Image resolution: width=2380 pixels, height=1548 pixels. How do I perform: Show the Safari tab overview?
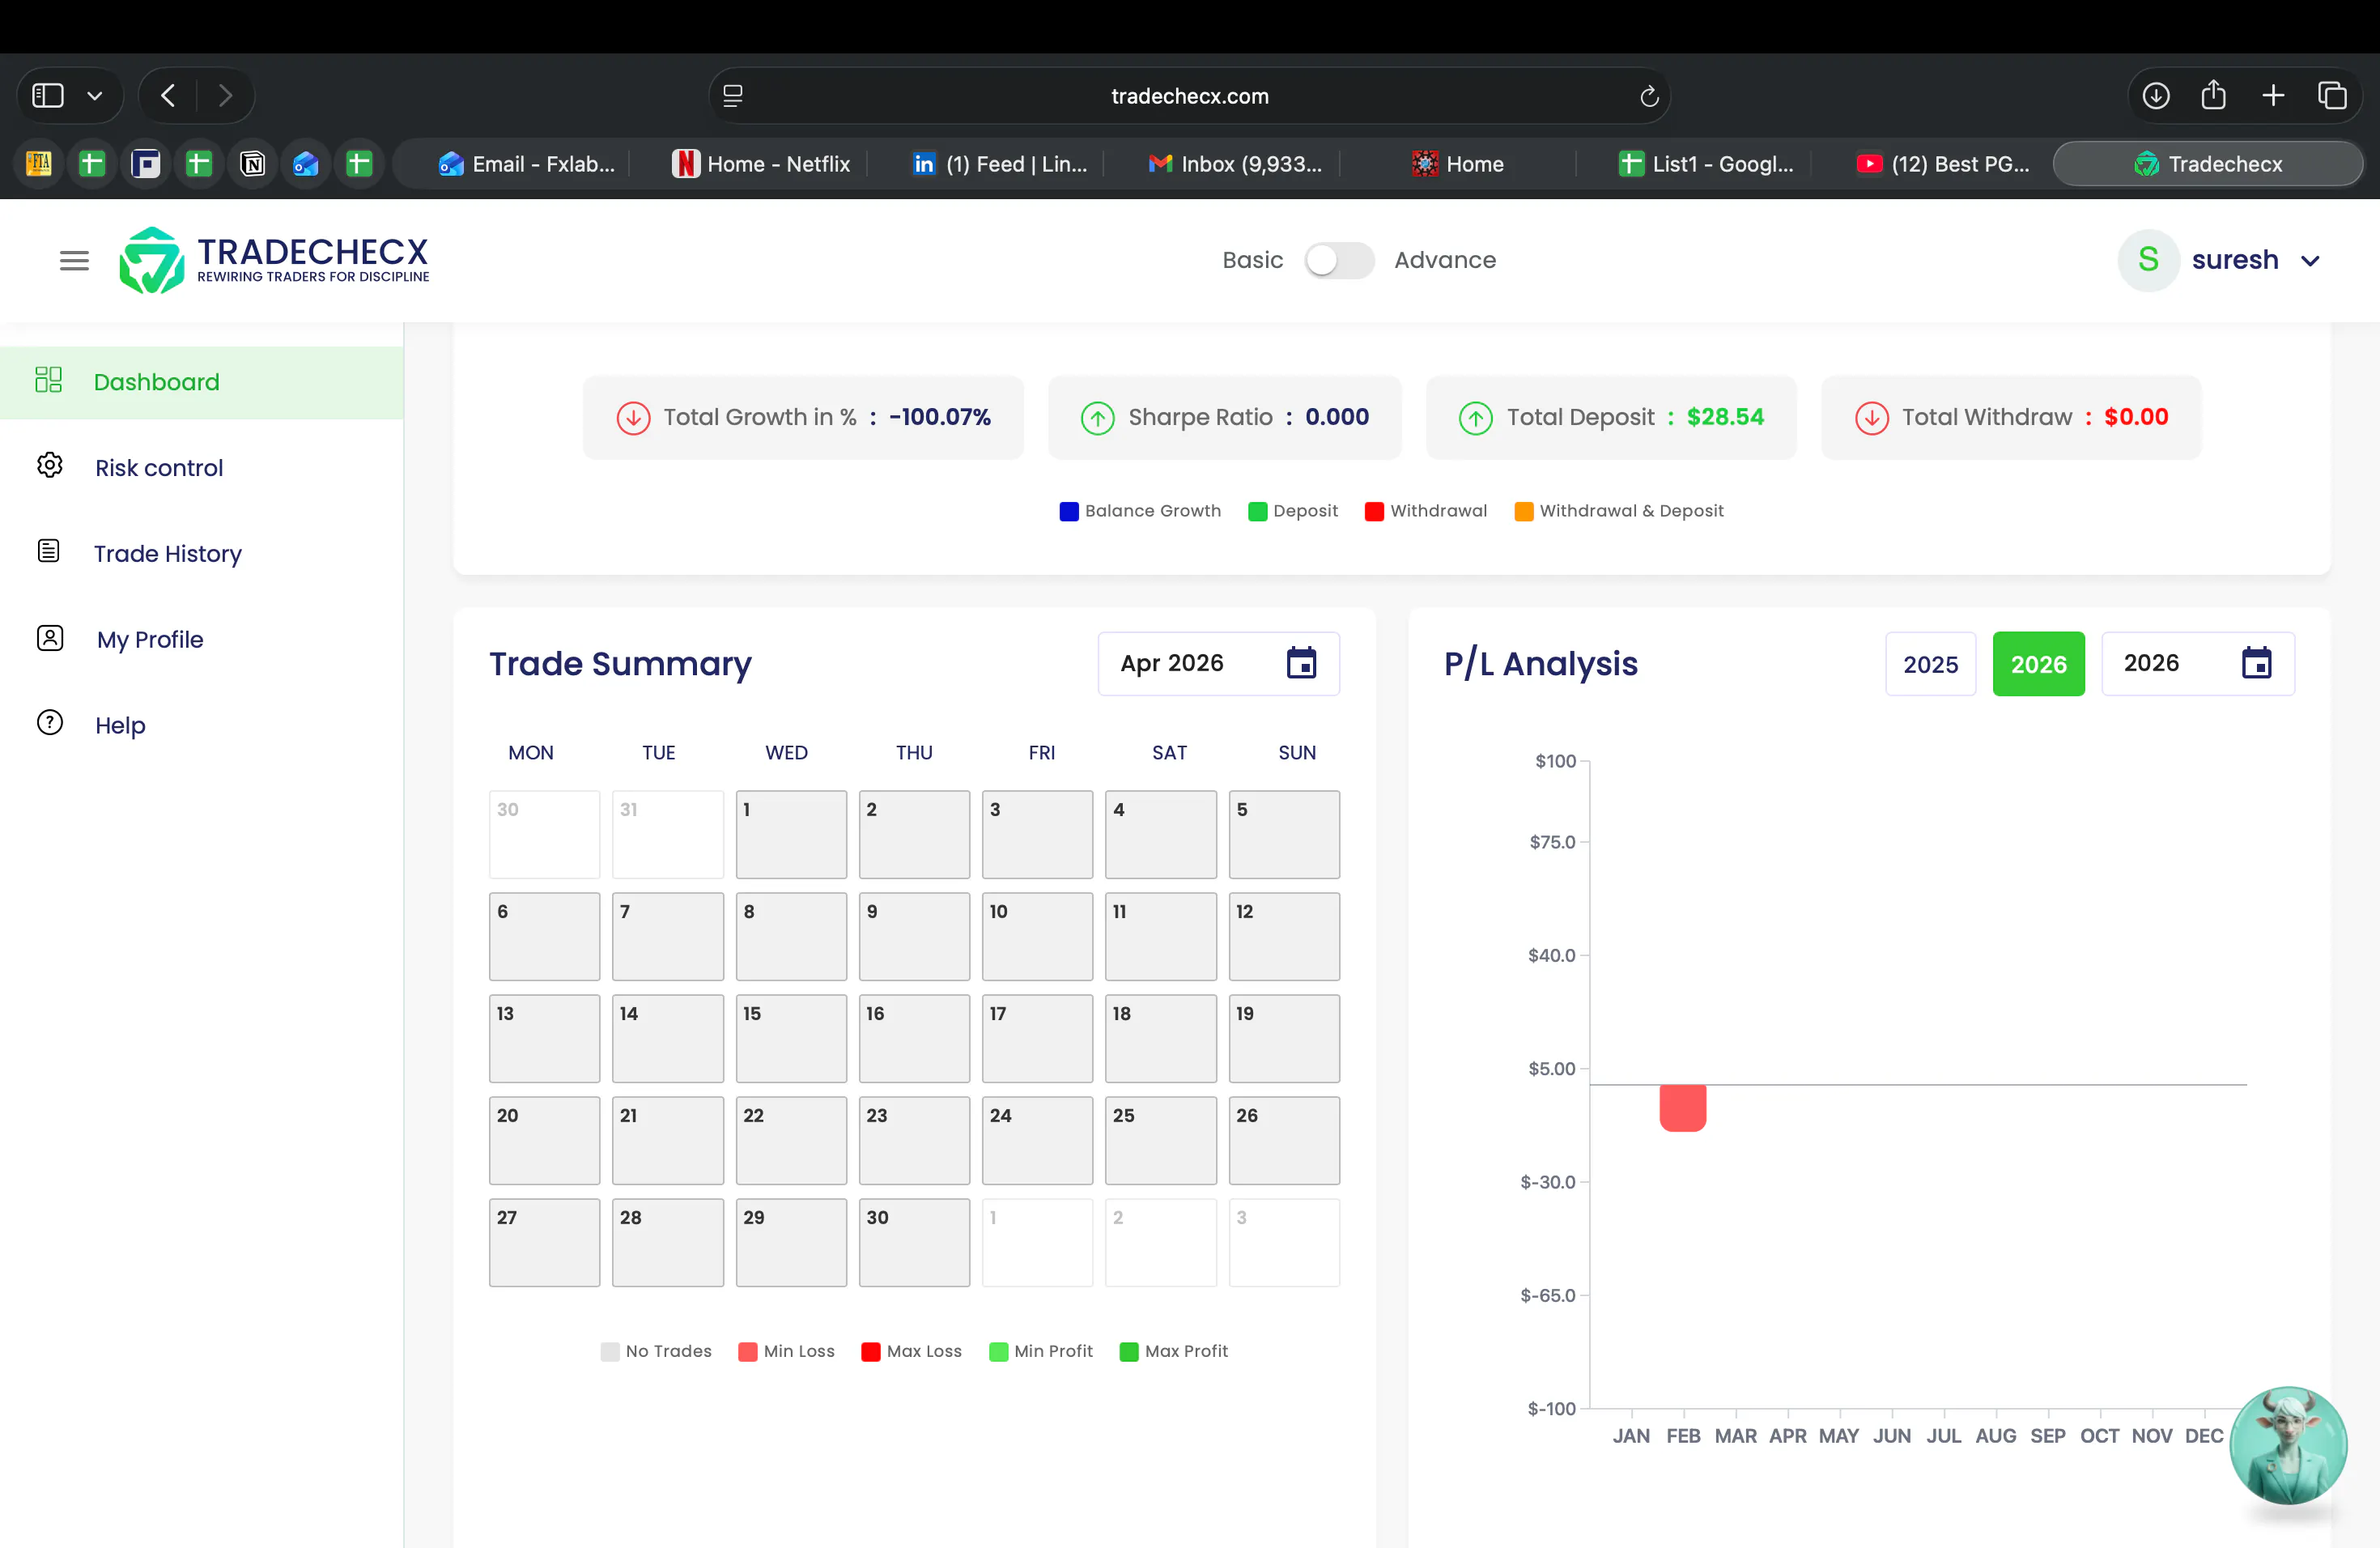click(2332, 96)
